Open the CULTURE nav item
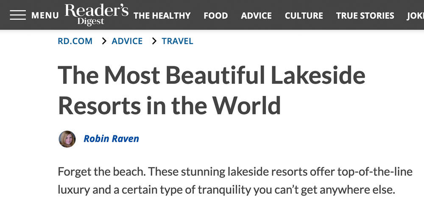424x207 pixels. (304, 16)
